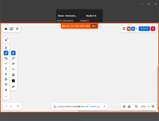Open the collaborators share icon
The height and width of the screenshot is (121, 159).
click(124, 29)
